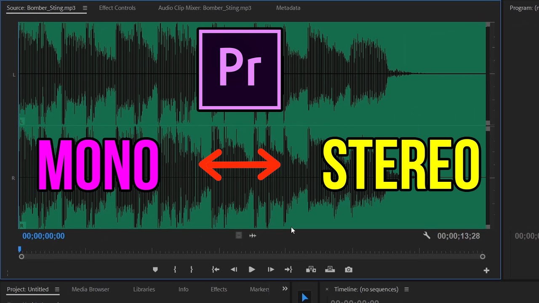Click the Insert edit icon
539x303 pixels.
(311, 270)
